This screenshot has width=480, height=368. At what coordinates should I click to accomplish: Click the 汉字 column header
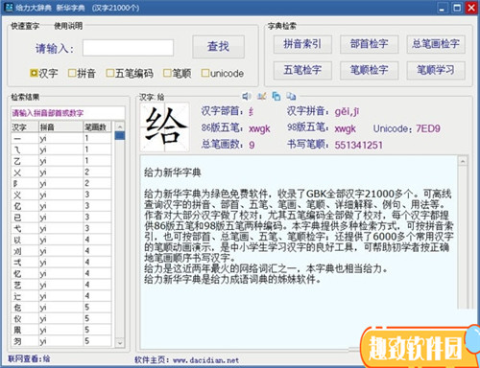[25, 127]
